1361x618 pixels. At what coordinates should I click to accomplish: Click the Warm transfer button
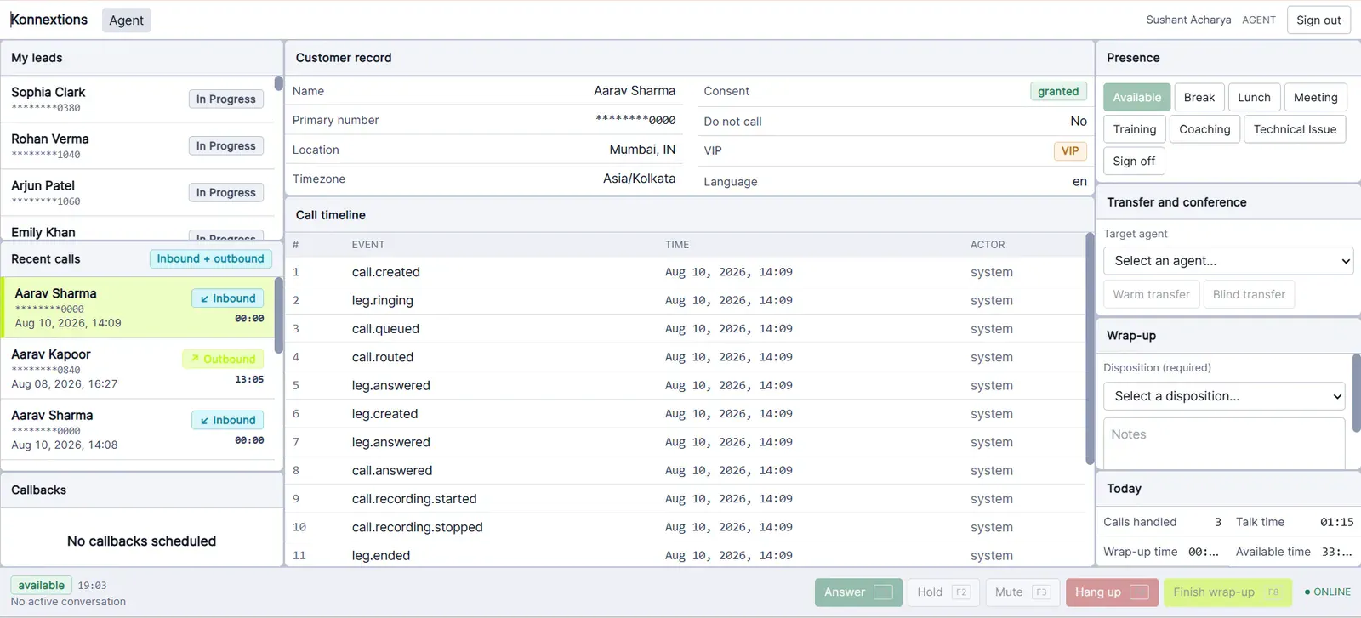coord(1151,294)
